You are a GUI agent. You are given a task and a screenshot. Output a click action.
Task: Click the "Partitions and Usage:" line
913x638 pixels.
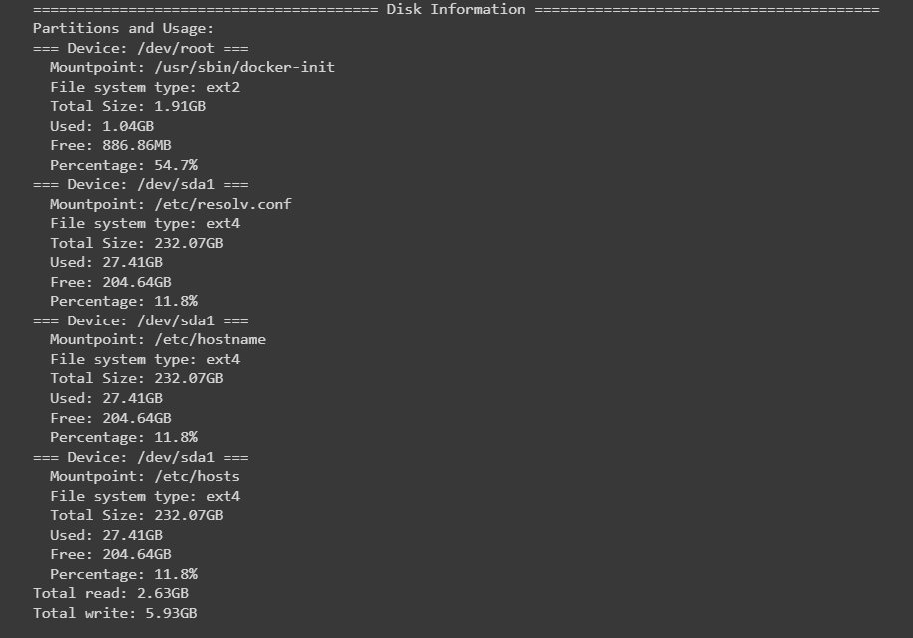123,29
